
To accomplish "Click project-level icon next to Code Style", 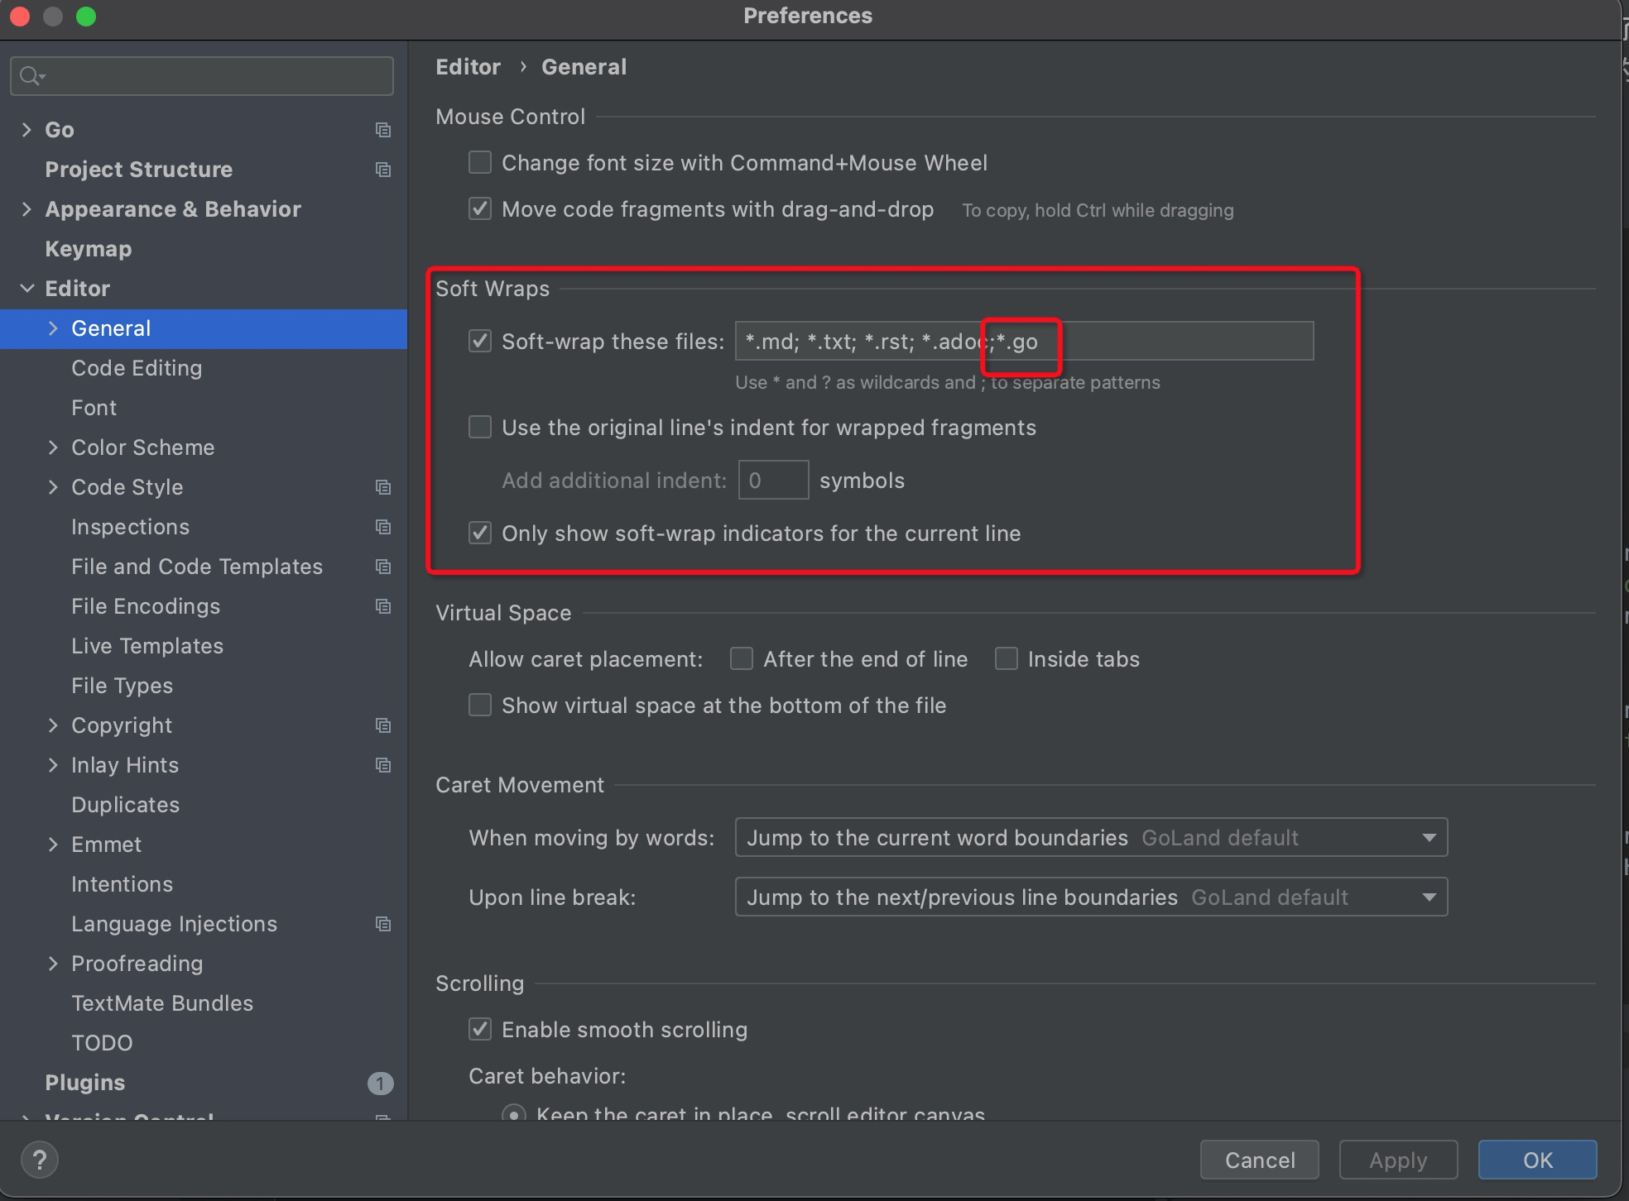I will pos(382,487).
